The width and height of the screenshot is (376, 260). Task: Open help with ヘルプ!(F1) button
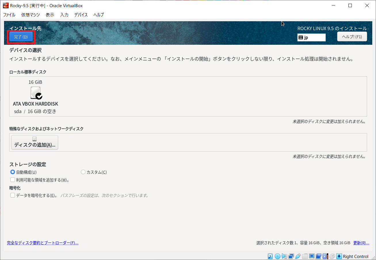(352, 37)
